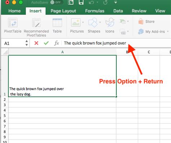Insert a Table from the ribbon
Viewport: 171px width, 143px height.
pyautogui.click(x=57, y=25)
